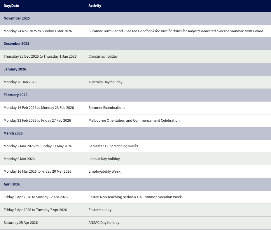
Task: Click the Summer Examinations activity cell
Action: click(107, 108)
